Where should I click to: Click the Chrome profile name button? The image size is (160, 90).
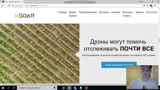pyautogui.click(x=141, y=2)
